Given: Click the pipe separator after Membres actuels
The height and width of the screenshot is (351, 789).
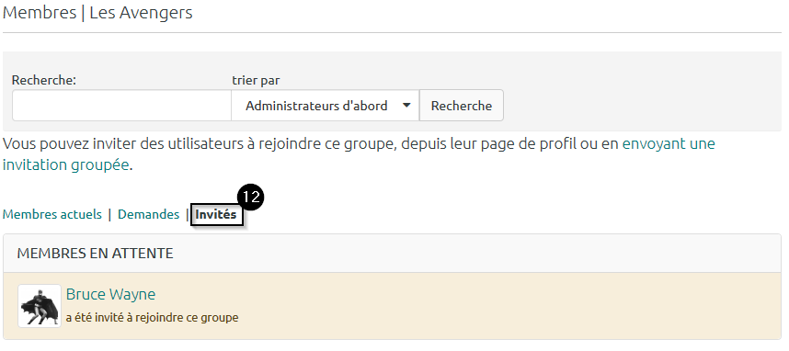Looking at the screenshot, I should pyautogui.click(x=109, y=215).
